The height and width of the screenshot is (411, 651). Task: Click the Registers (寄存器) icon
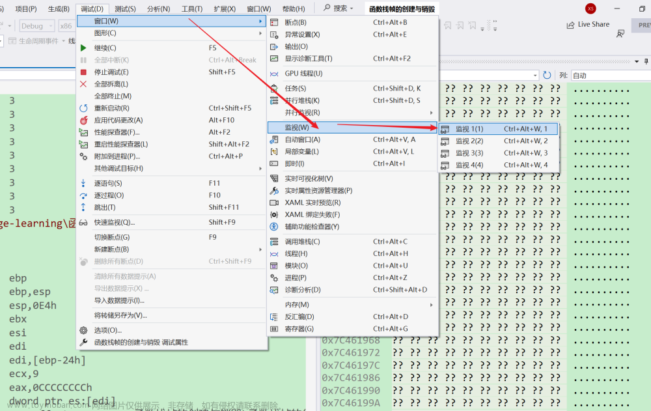[x=274, y=329]
